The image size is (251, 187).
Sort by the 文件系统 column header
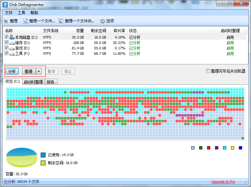click(52, 31)
